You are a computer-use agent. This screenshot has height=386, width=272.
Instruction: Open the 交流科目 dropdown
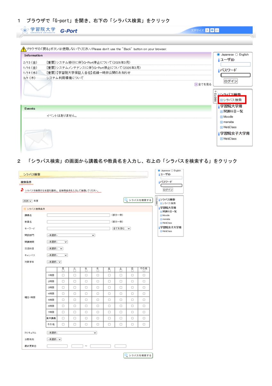(x=55, y=248)
